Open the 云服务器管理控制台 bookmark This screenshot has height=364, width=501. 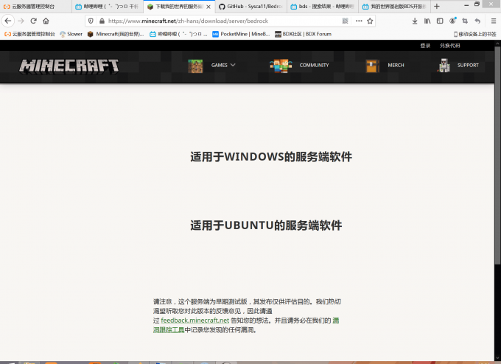[29, 34]
